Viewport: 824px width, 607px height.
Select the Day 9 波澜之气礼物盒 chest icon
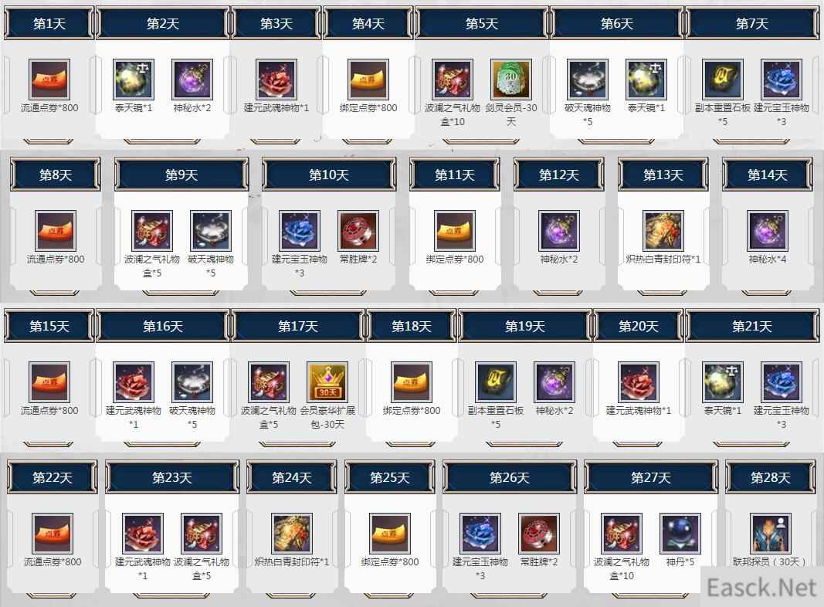tap(152, 231)
